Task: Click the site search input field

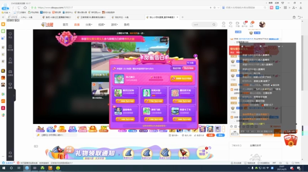Action: 202,25
